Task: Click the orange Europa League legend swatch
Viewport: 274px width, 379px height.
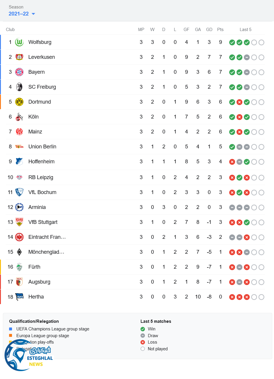Action: [11, 335]
